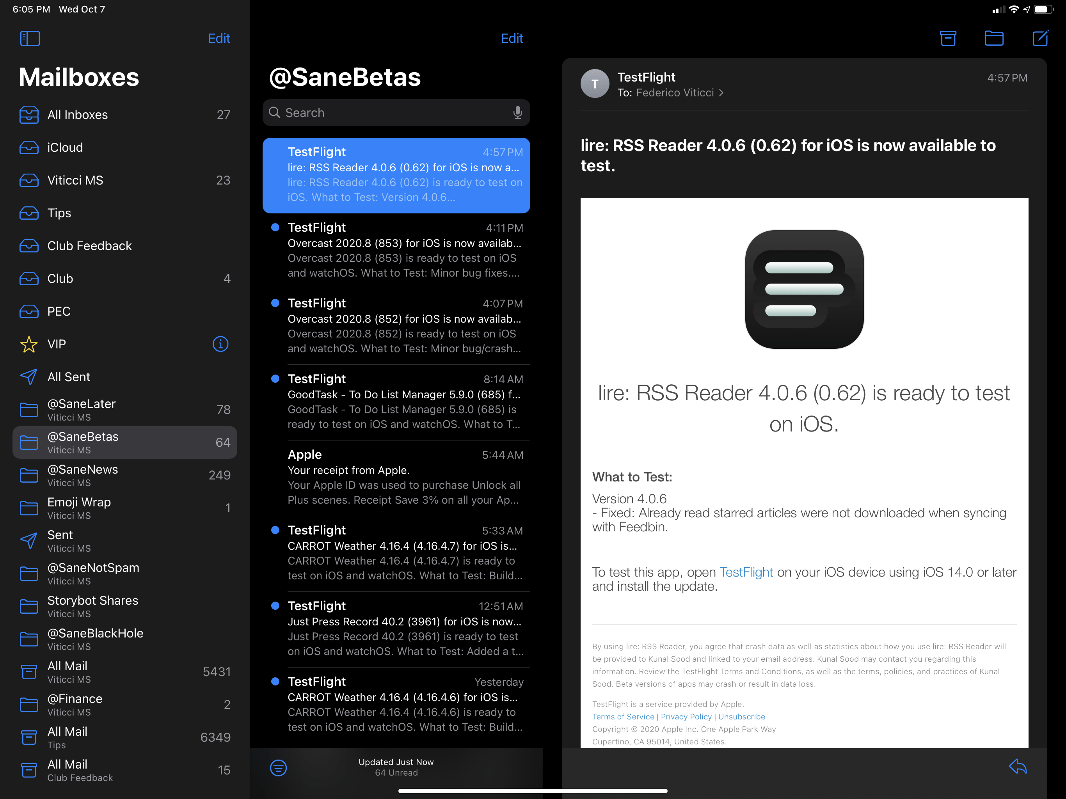The width and height of the screenshot is (1066, 799).
Task: Open CARROT Weather 4.16.4.6 message from Yesterday
Action: [x=396, y=705]
